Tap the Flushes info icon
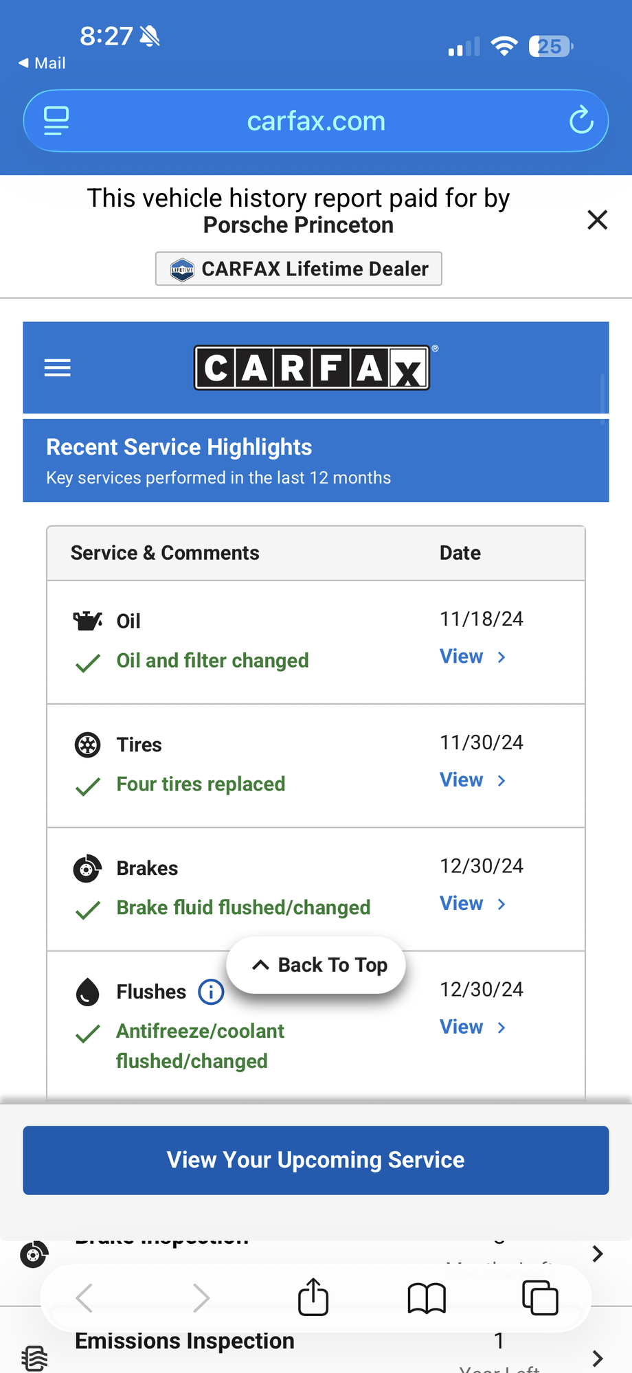 coord(211,992)
